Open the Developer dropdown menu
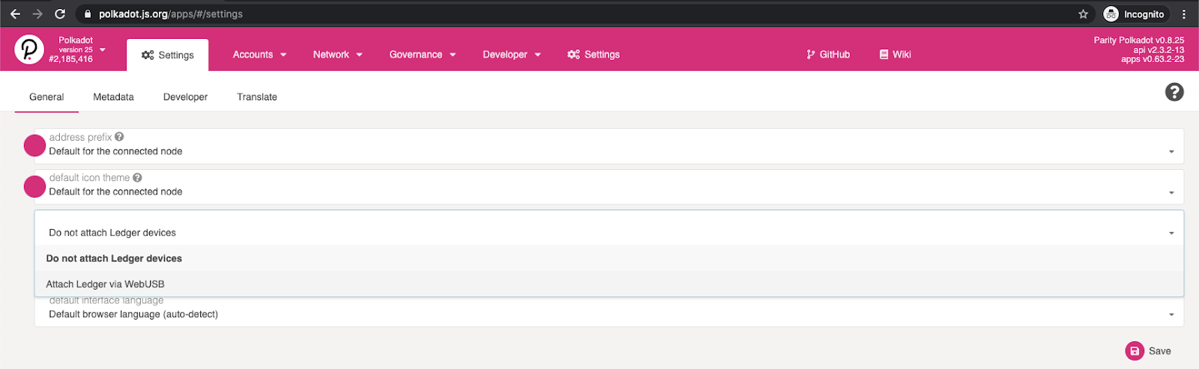Image resolution: width=1199 pixels, height=369 pixels. coord(512,55)
